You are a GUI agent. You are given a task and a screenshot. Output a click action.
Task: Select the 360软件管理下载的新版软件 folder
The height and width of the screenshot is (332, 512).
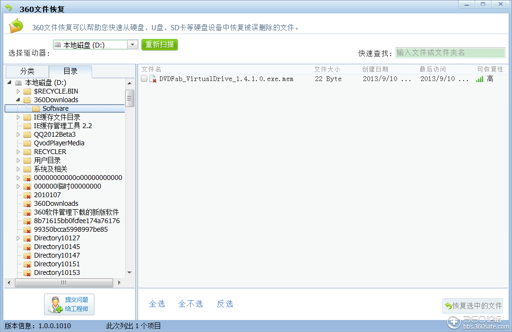point(76,213)
